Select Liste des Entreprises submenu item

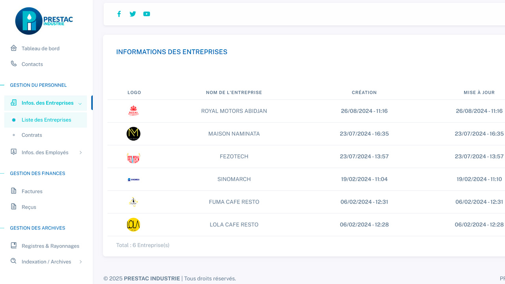click(x=46, y=120)
